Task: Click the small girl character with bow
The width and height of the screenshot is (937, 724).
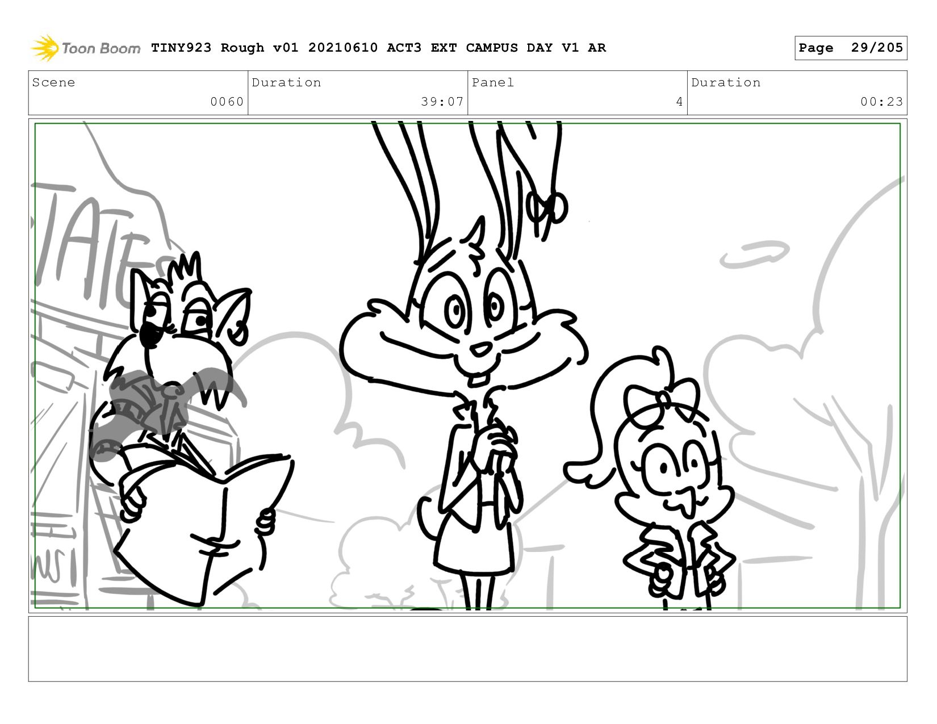Action: click(650, 478)
